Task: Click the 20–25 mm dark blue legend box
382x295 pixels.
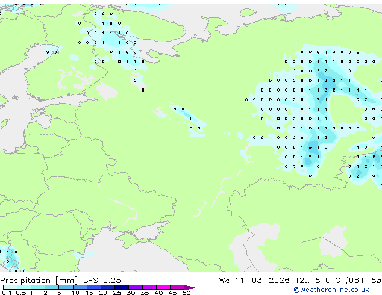Action: (x=107, y=287)
